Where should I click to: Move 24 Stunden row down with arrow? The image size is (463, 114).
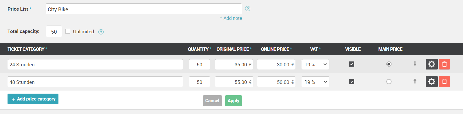point(415,63)
